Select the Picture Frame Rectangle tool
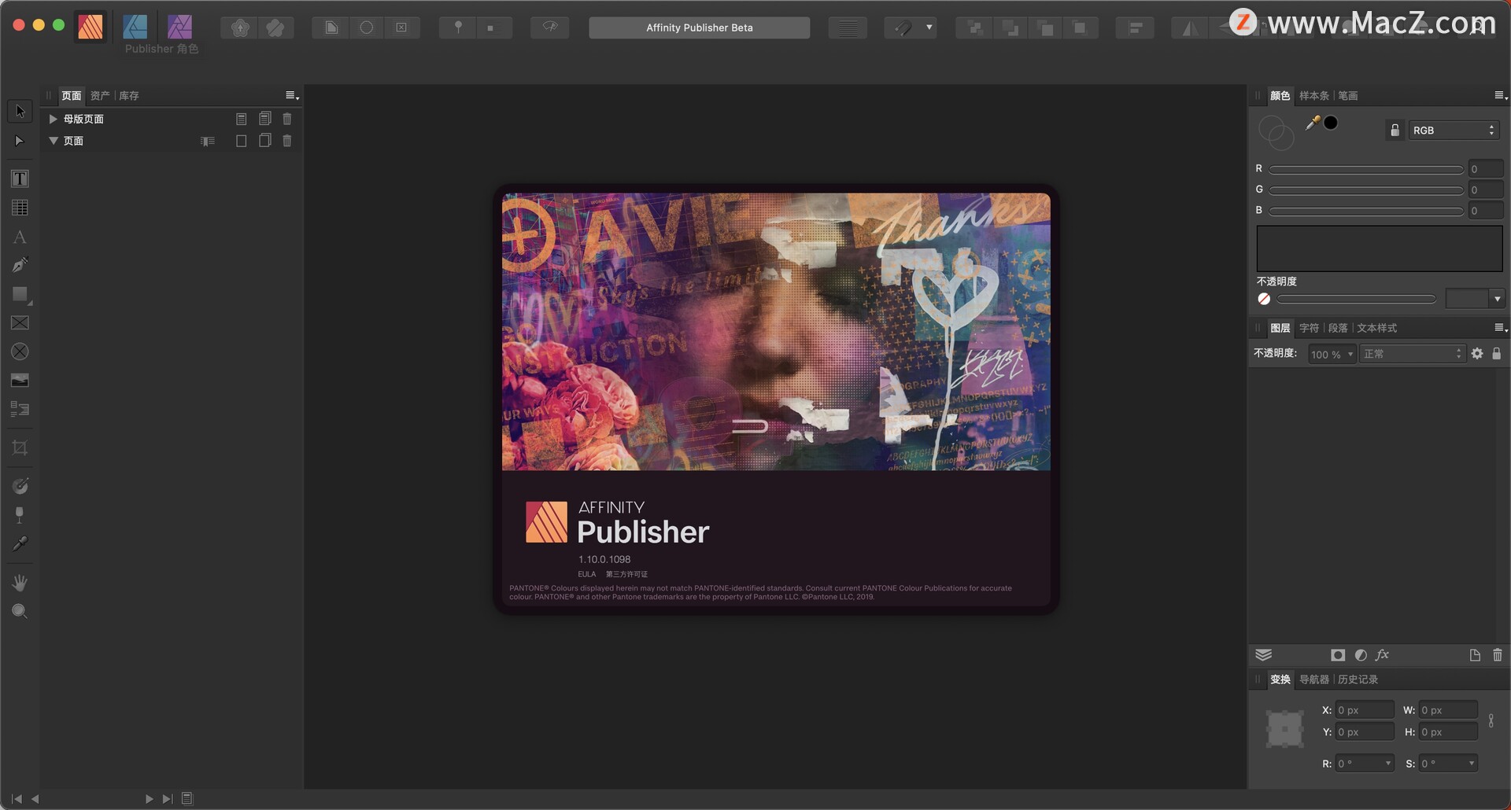 coord(20,323)
